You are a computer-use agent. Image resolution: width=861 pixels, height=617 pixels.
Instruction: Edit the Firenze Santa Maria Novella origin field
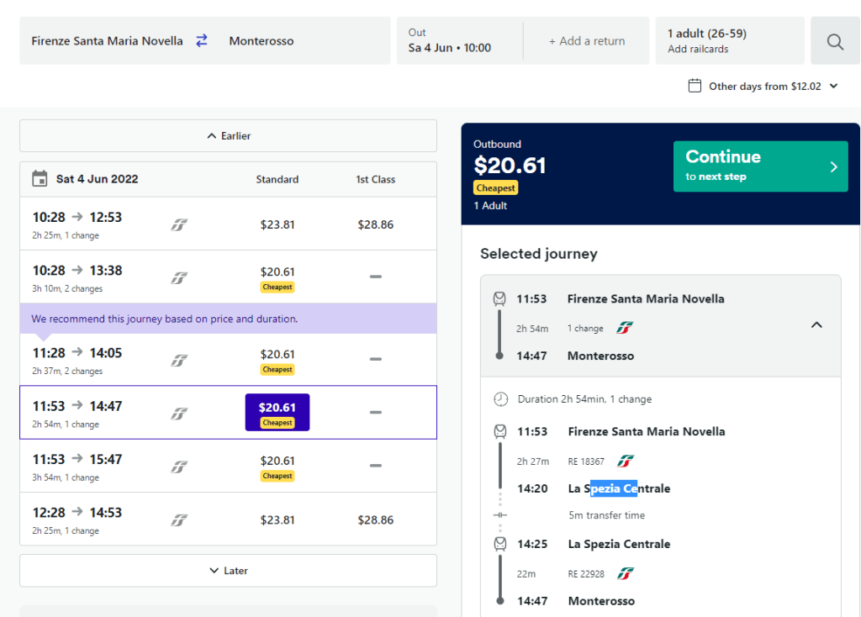[x=107, y=40]
